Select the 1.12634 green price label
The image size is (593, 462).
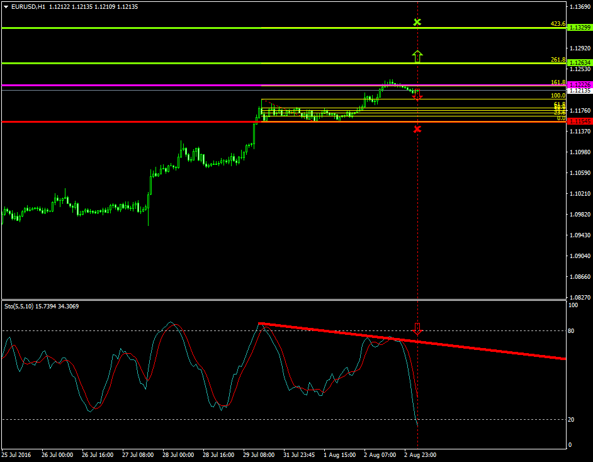(579, 63)
